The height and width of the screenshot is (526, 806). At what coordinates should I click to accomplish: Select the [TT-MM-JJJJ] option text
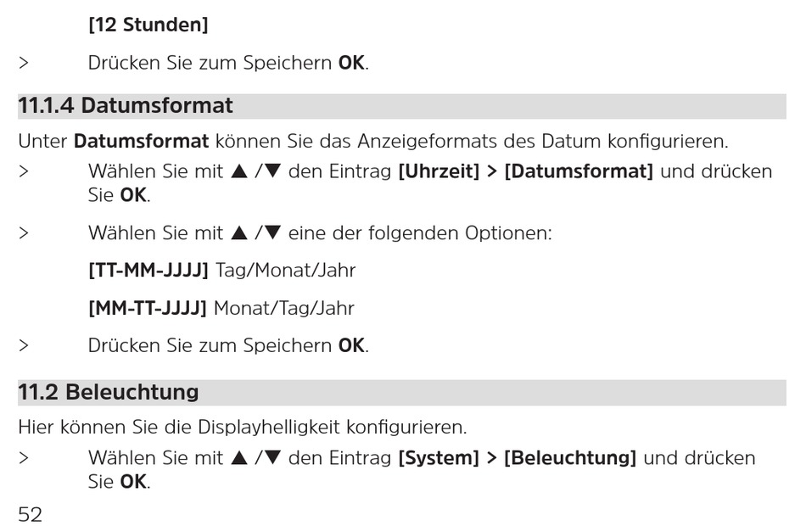(x=148, y=271)
